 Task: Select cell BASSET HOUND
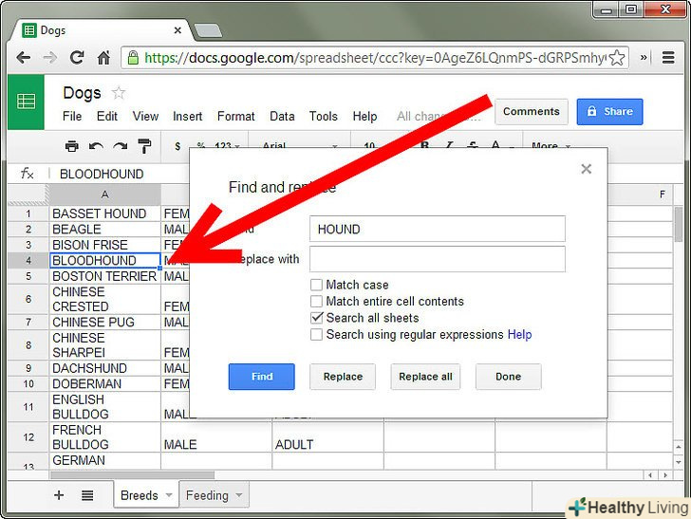click(104, 213)
